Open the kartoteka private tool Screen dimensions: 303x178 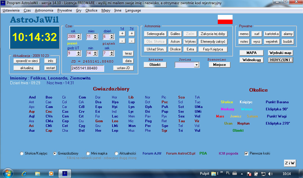(x=272, y=34)
